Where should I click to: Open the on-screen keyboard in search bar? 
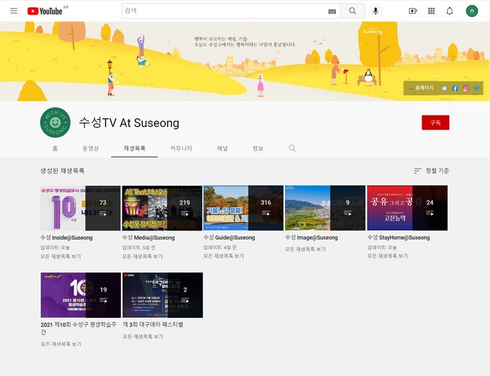coord(332,11)
